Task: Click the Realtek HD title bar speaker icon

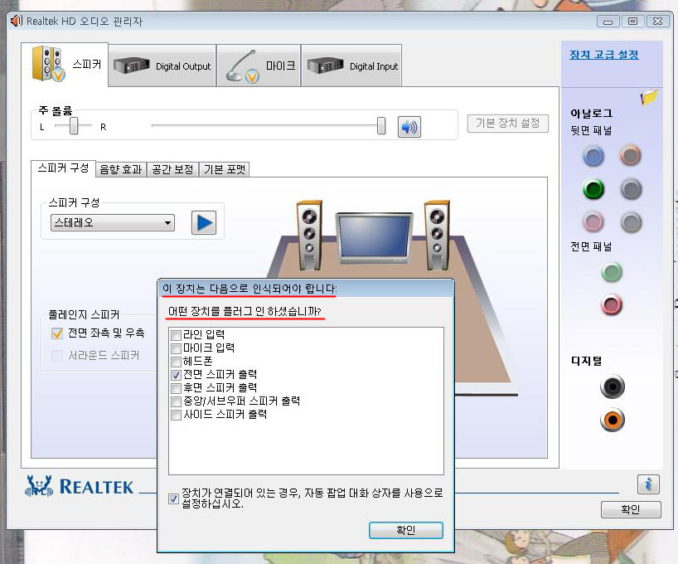Action: (16, 21)
